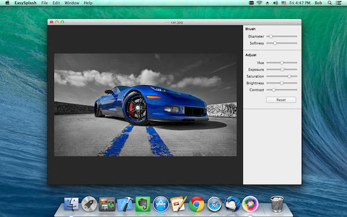Open Evernote elephant icon in dock
Image resolution: width=347 pixels, height=217 pixels.
click(143, 204)
